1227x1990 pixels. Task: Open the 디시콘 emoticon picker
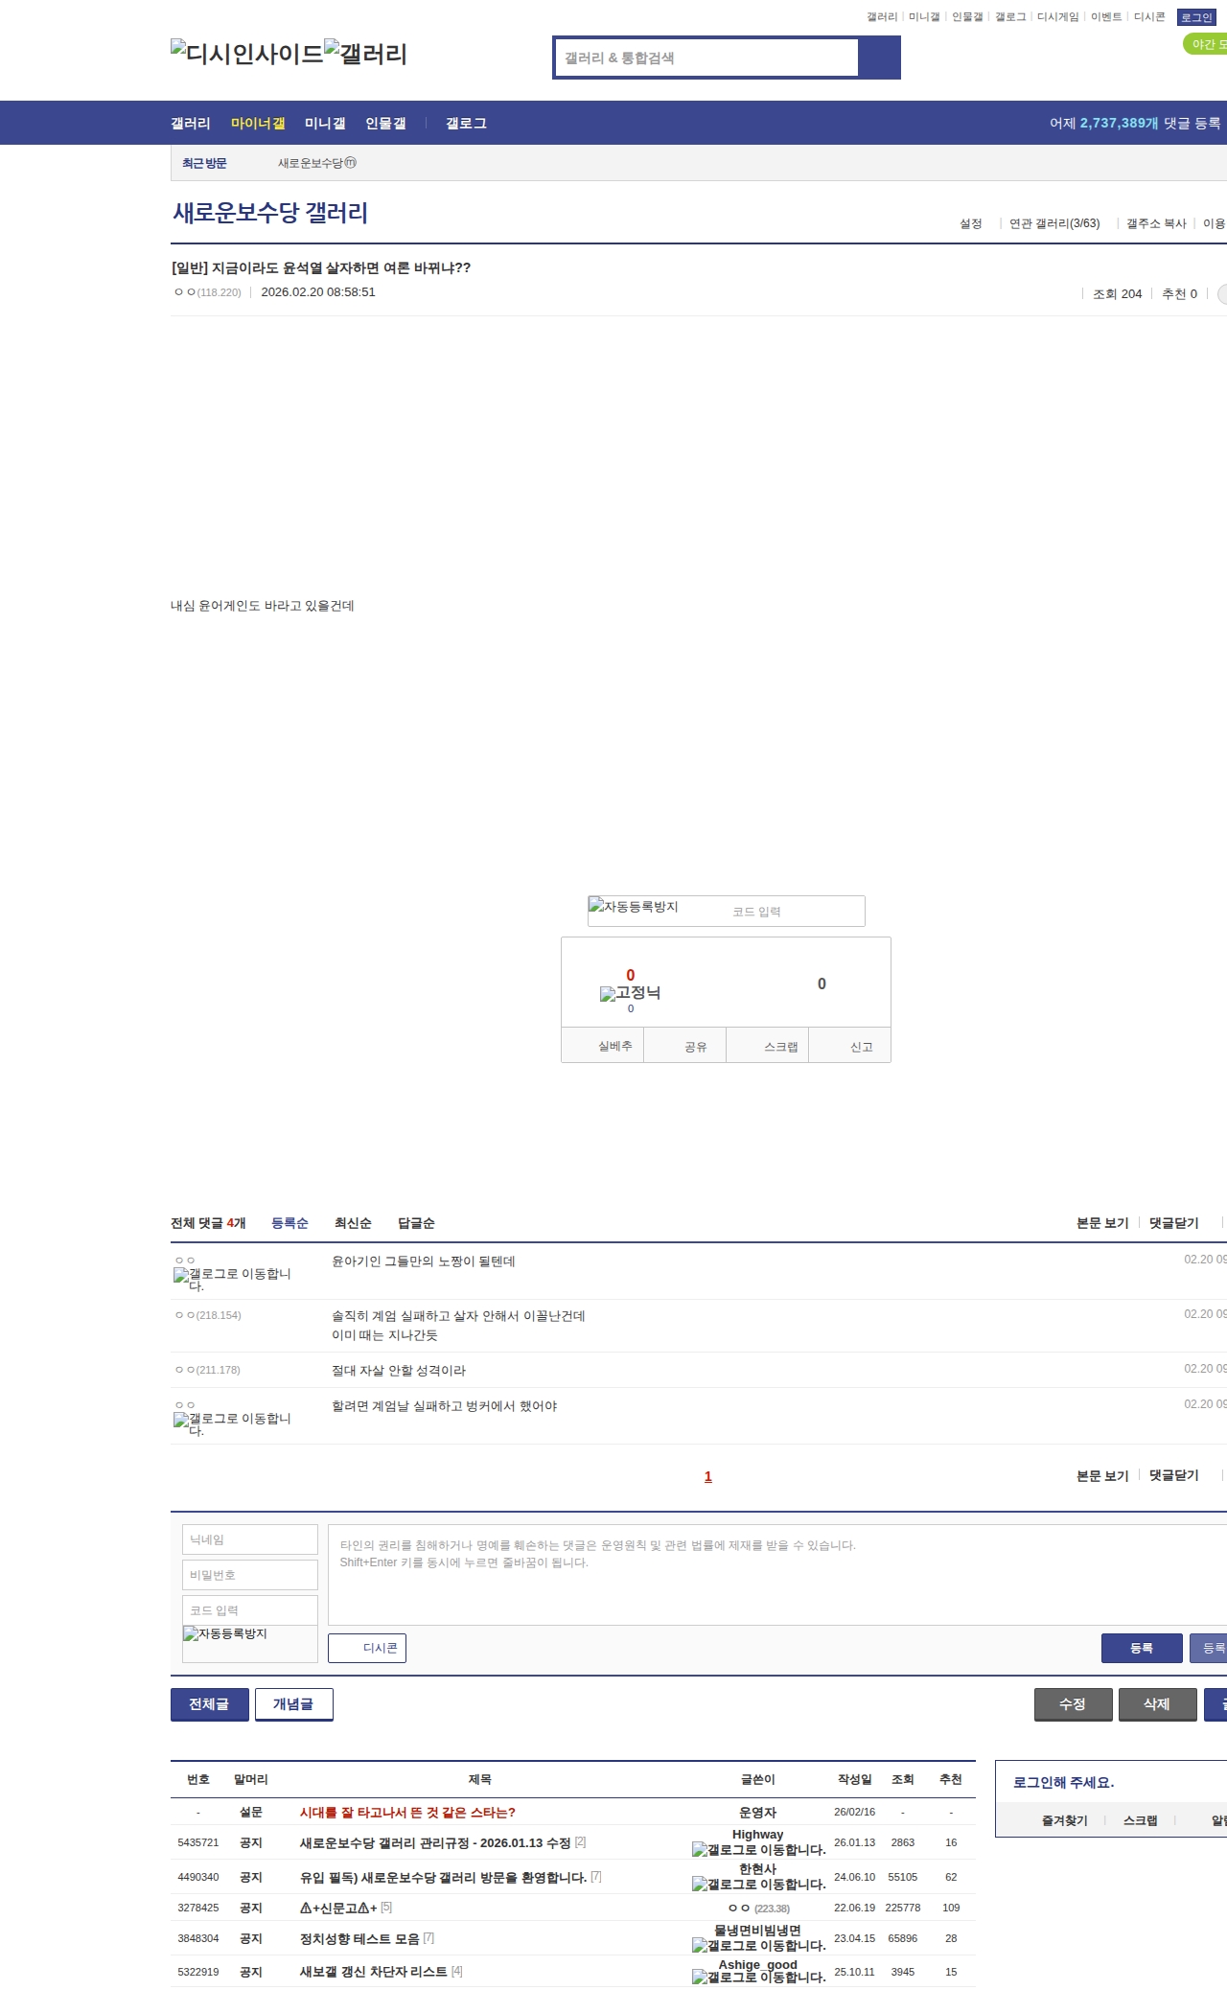[367, 1648]
